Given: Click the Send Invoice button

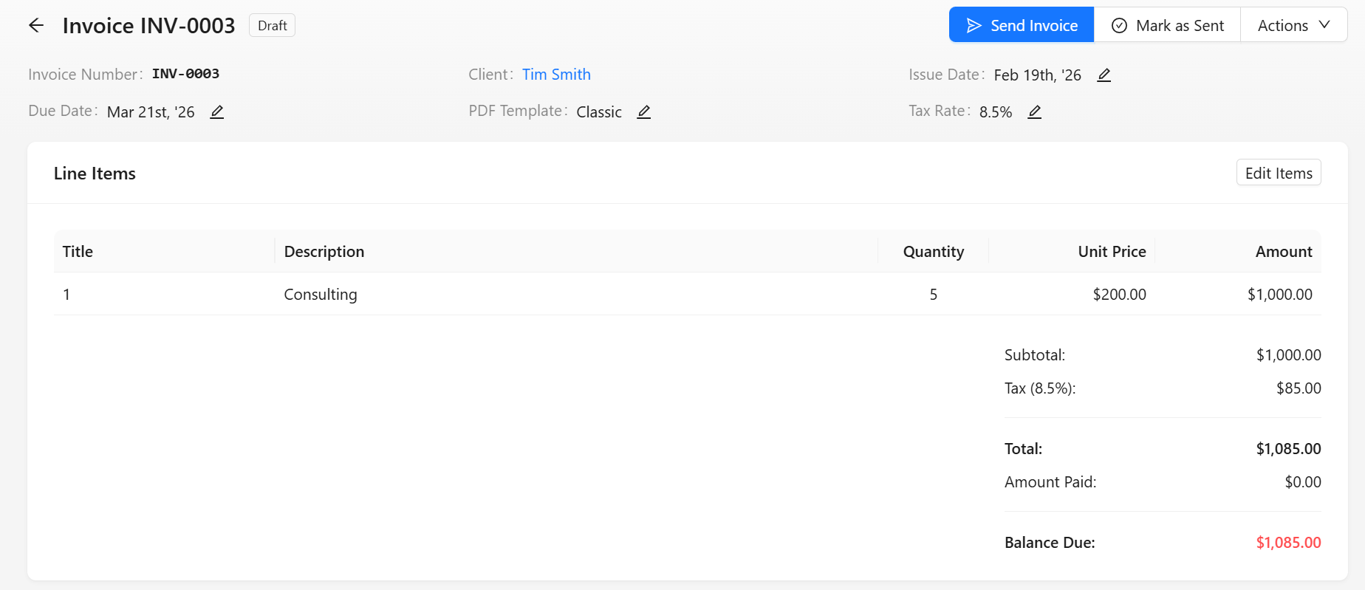Looking at the screenshot, I should pos(1022,25).
